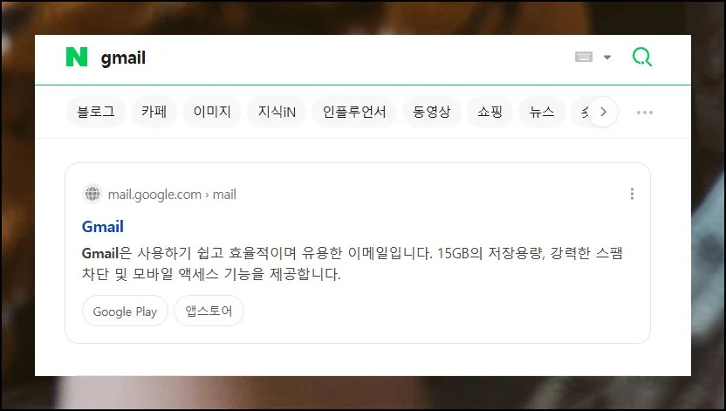Open the virtual keyboard icon

coord(584,57)
